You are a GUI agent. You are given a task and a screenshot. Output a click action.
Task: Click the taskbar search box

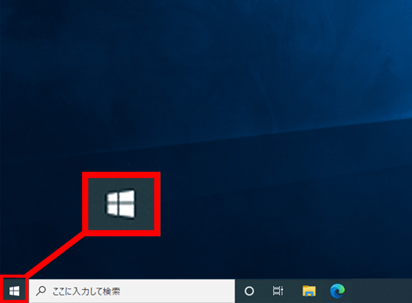[132, 291]
